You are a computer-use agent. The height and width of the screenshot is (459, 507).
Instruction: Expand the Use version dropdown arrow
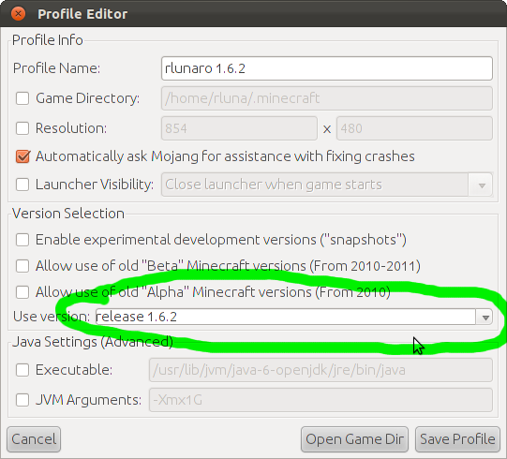click(485, 317)
